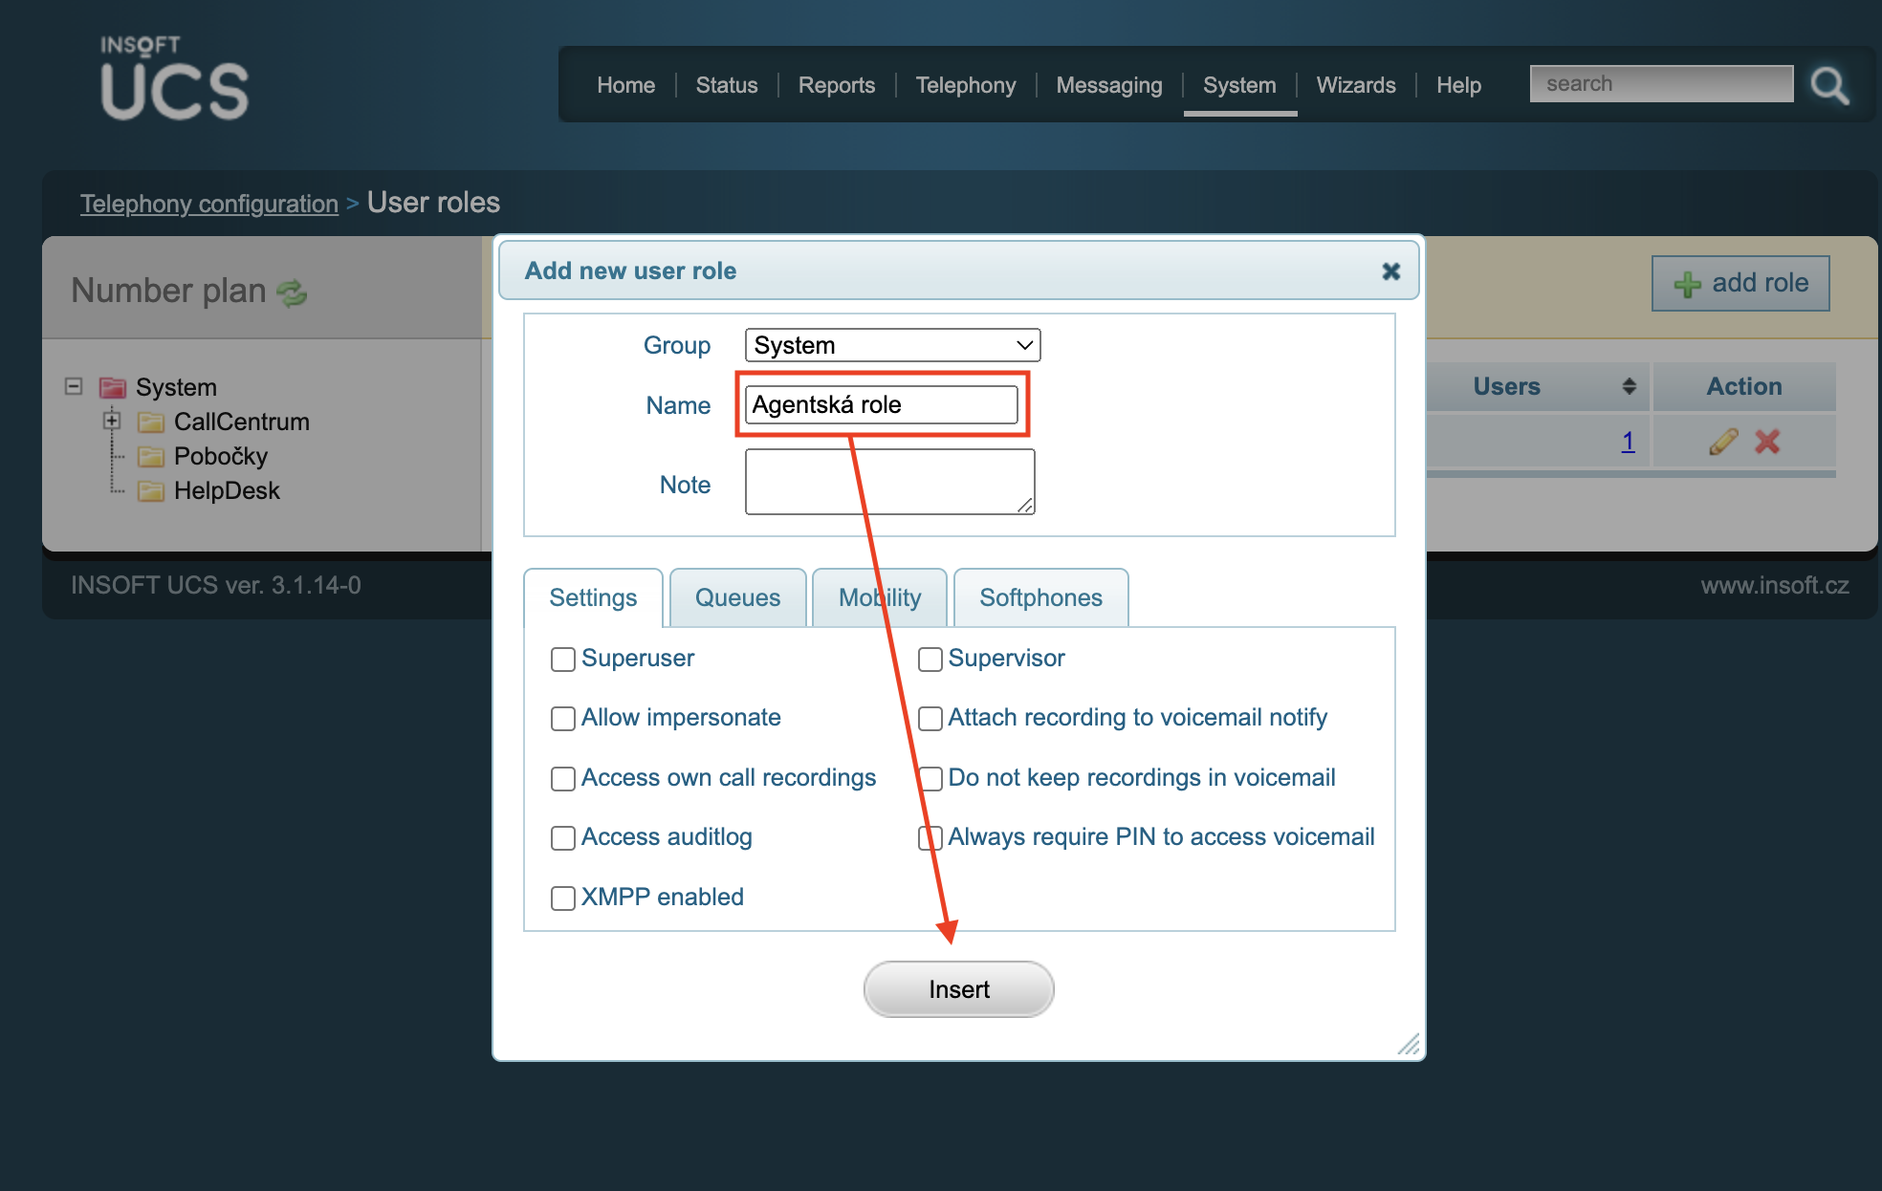Click the close X icon on the dialog
1882x1191 pixels.
click(1390, 271)
